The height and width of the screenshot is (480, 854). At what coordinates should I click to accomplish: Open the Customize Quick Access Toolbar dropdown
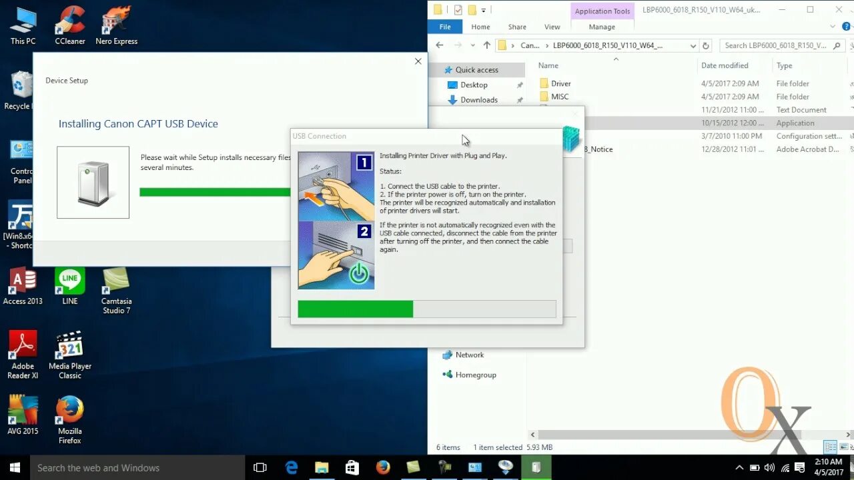coord(484,10)
